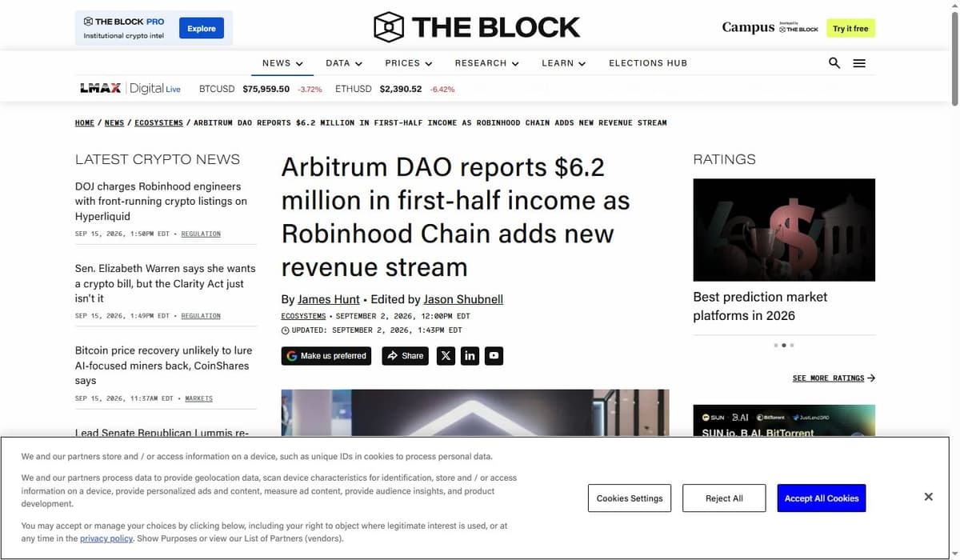Open the Elections Hub menu item

click(648, 63)
